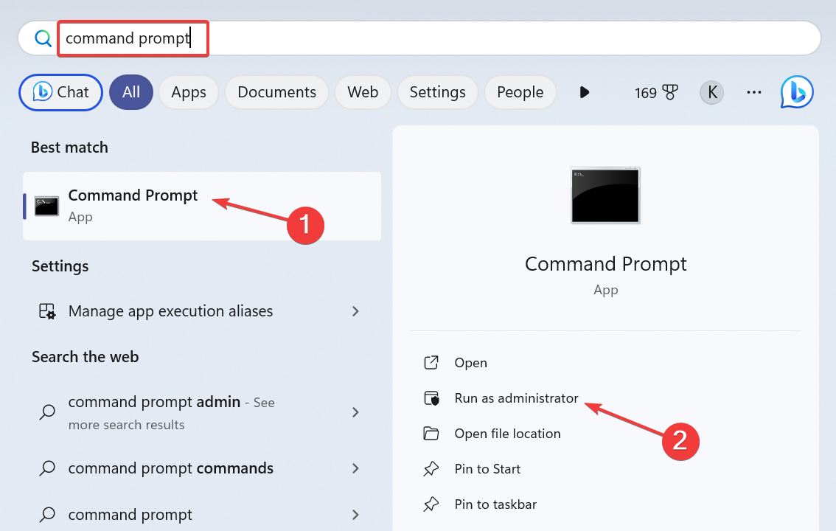This screenshot has width=836, height=531.
Task: Click search icon beside command prompt commands
Action: tap(47, 468)
